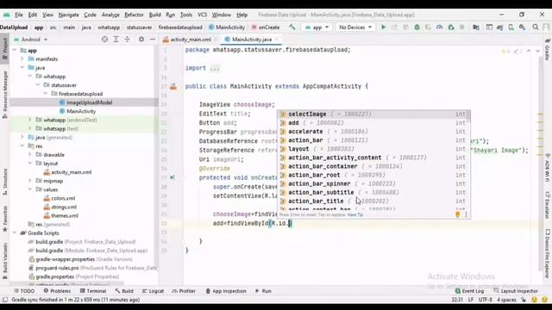Open the Terminal tool window
Screen dimensions: 552x310
click(x=93, y=291)
